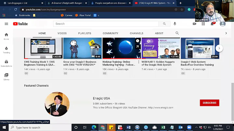Switch to the COMMUNITY channel tab

click(110, 33)
